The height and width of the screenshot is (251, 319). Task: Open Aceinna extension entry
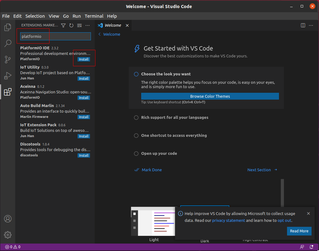pyautogui.click(x=55, y=92)
